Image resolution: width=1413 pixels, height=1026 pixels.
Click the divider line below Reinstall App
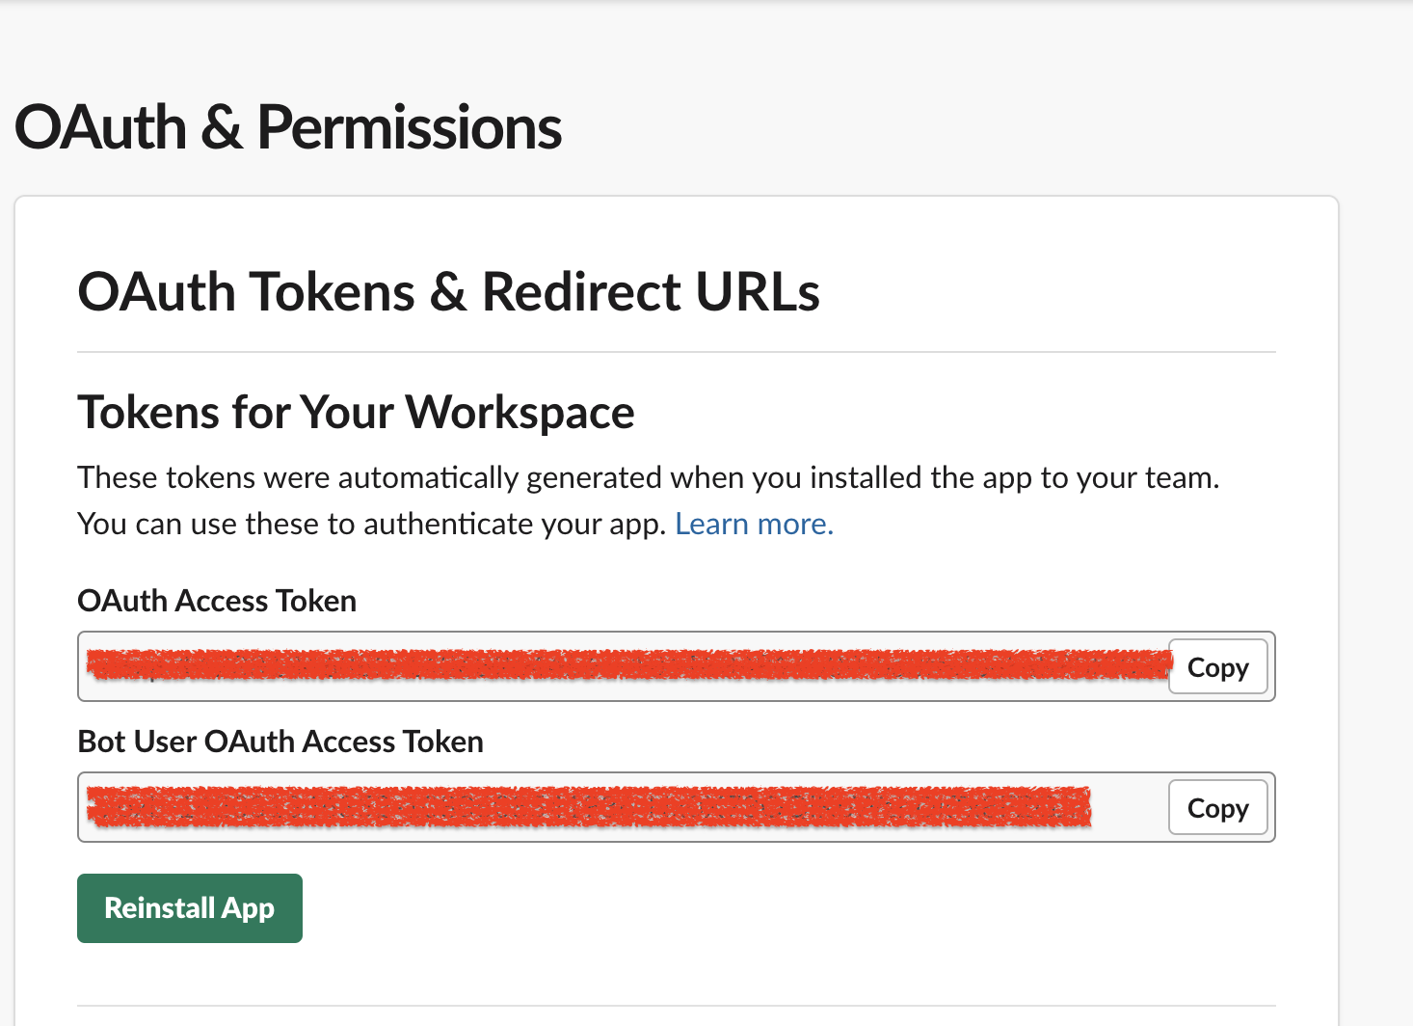click(676, 1006)
